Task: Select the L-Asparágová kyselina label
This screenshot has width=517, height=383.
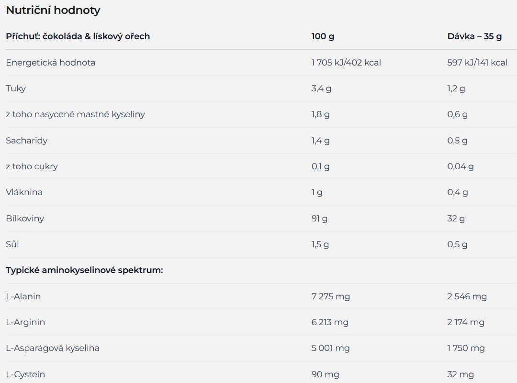Action: pyautogui.click(x=53, y=348)
